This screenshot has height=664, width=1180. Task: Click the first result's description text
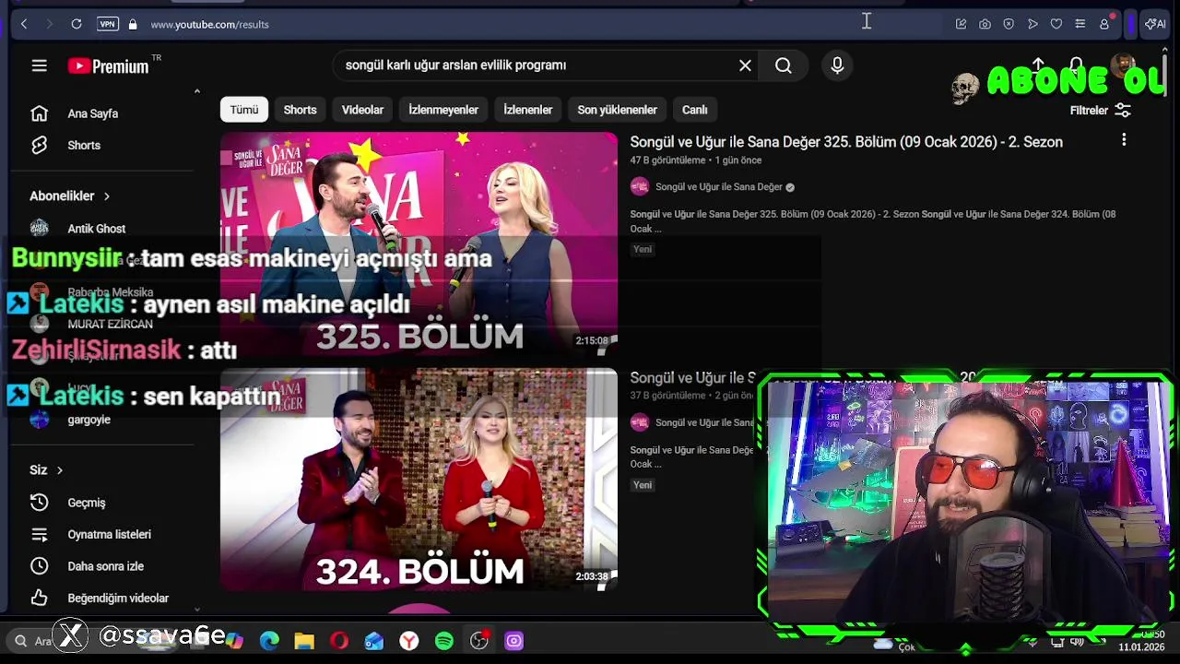click(873, 221)
